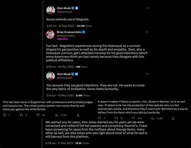Open Elon Musk's avatar on Magneto tweet

coord(51,10)
